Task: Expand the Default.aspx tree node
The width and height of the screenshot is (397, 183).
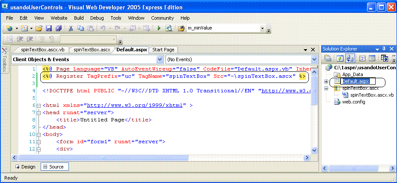Action: [x=326, y=82]
